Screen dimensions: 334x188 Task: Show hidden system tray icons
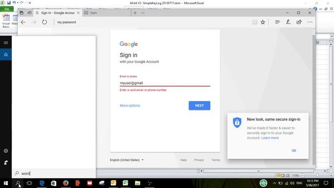275,183
